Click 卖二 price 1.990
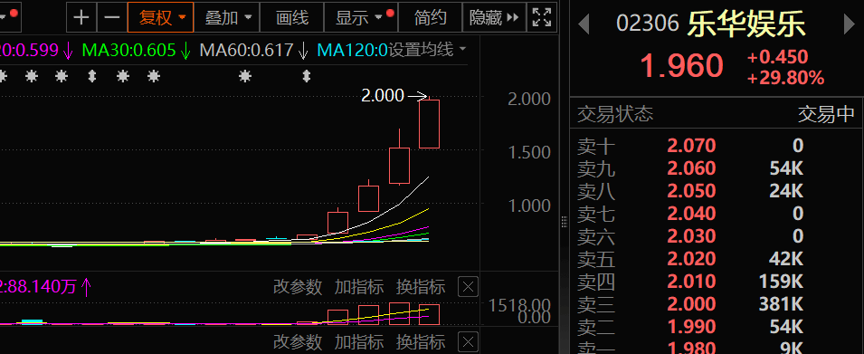Screen dimensions: 864x354 (x=691, y=327)
